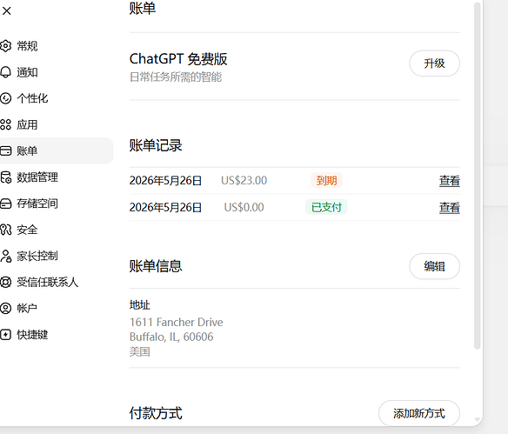Click the 个性化 sidebar icon
This screenshot has width=508, height=434.
click(5, 98)
